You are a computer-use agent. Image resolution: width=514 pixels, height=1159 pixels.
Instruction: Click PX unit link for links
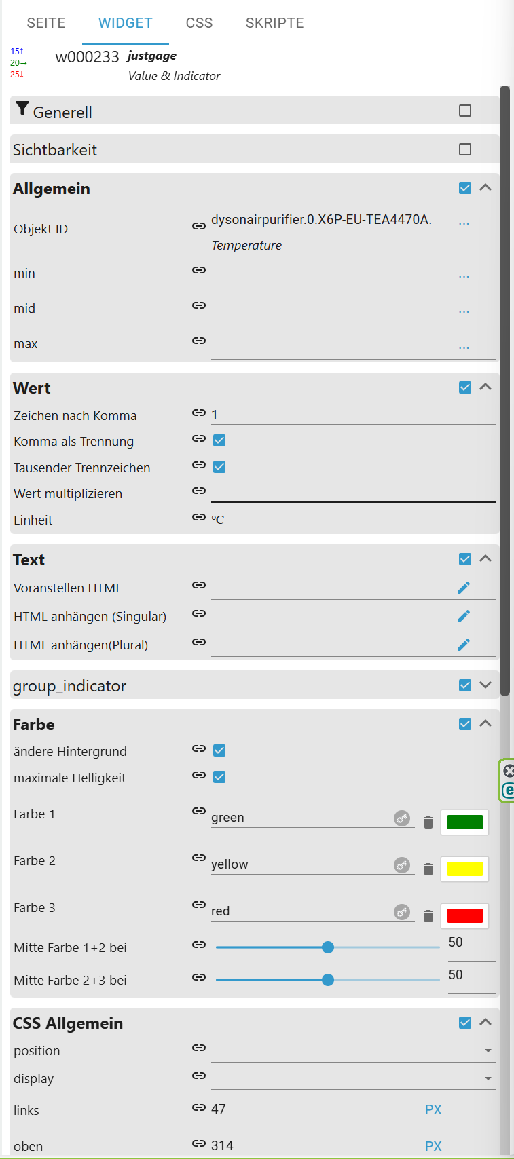pos(433,1109)
